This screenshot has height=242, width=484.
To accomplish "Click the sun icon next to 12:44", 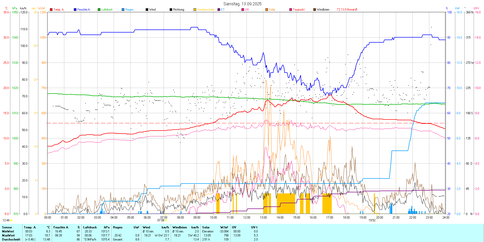I will pyautogui.click(x=11, y=220).
